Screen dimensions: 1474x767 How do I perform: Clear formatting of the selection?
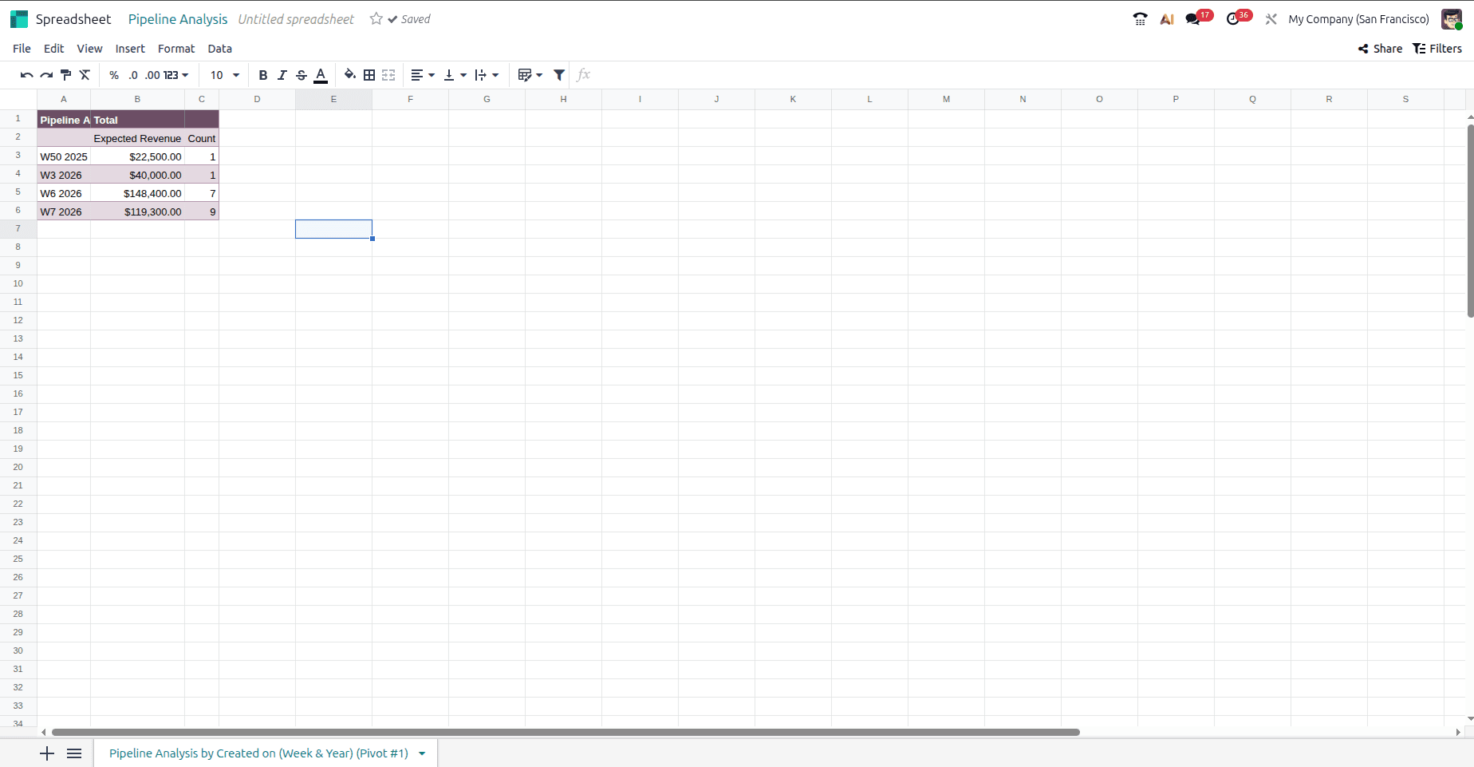point(85,75)
